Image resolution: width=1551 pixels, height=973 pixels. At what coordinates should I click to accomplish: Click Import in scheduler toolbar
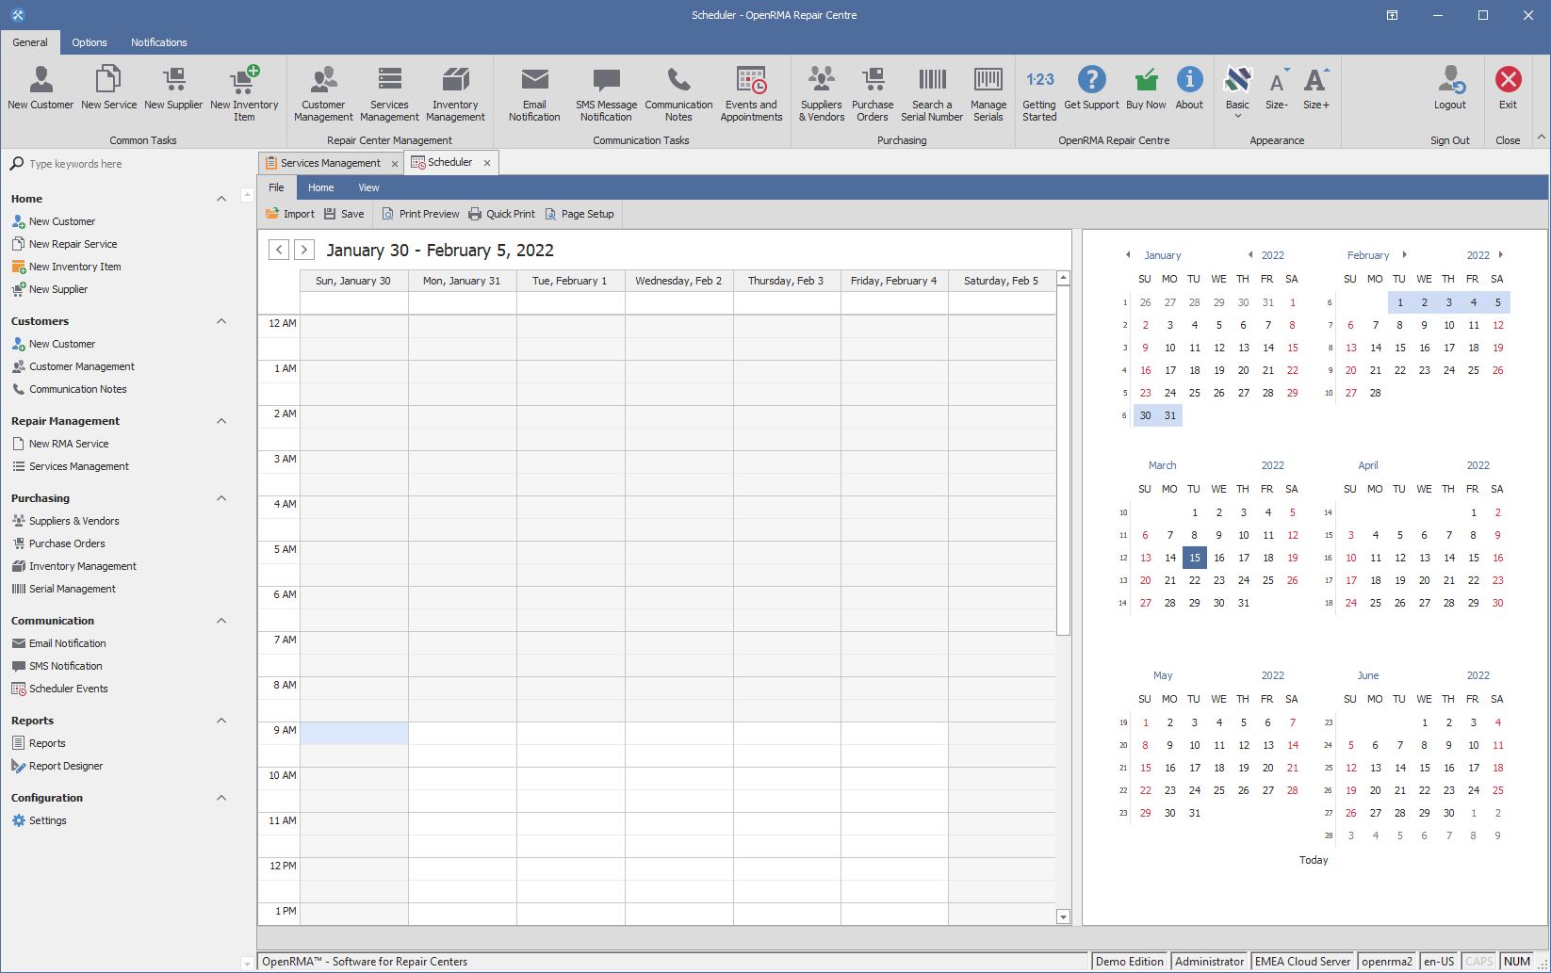click(290, 214)
